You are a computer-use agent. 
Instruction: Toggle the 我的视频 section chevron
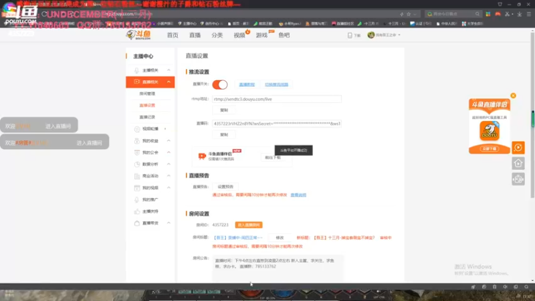coord(169,188)
